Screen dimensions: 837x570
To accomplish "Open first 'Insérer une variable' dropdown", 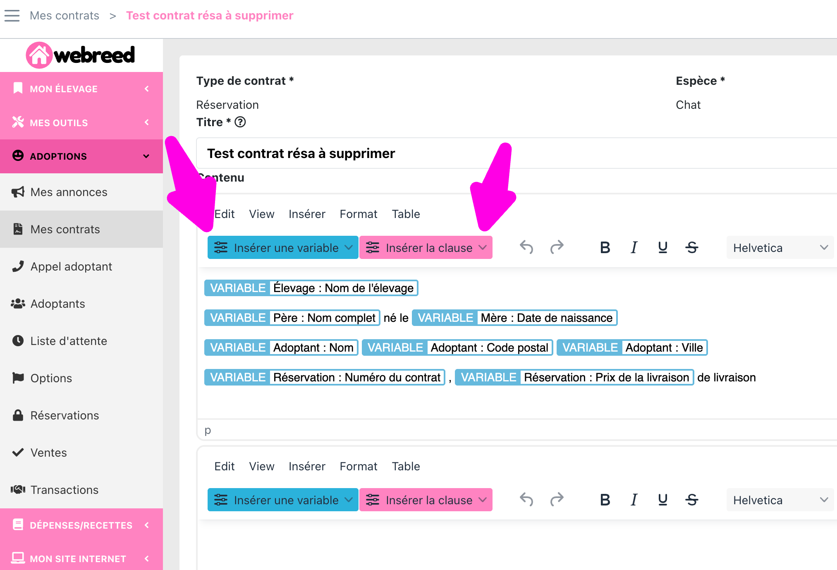I will pos(283,248).
